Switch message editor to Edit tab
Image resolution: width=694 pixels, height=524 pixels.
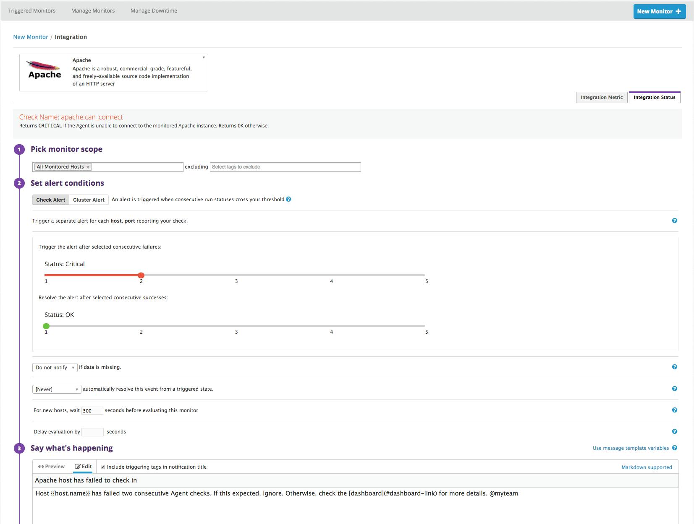point(83,467)
